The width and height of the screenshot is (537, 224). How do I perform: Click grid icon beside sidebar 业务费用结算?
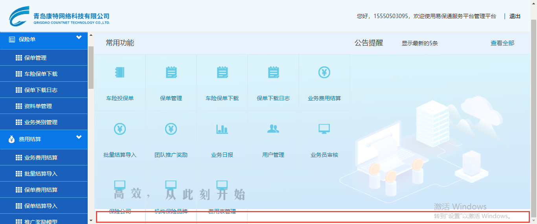coord(18,158)
